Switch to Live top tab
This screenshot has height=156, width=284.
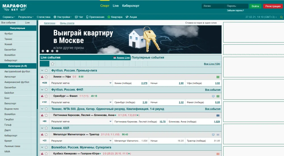(116, 6)
